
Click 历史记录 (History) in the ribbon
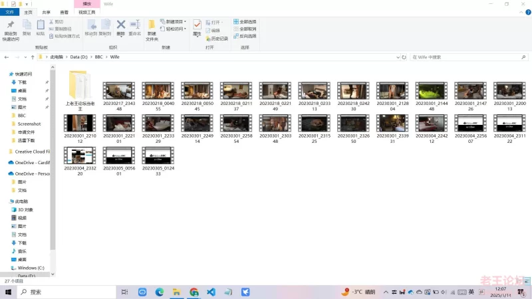(x=217, y=39)
